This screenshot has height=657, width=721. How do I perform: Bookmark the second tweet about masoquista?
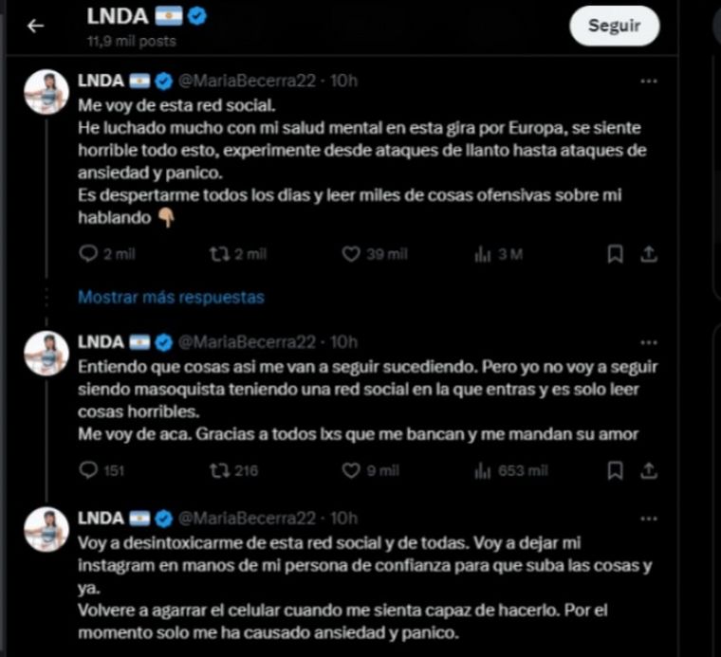coord(615,470)
